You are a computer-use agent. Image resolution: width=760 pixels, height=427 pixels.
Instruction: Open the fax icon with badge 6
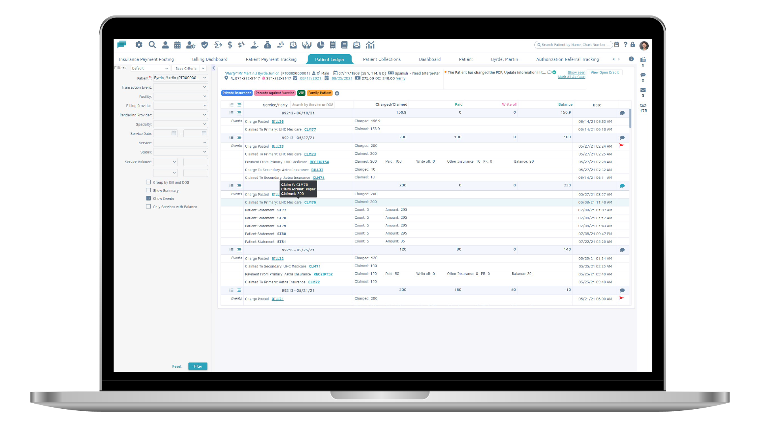[x=643, y=60]
